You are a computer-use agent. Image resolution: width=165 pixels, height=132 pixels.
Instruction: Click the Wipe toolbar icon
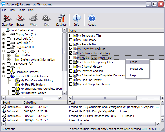click(33, 18)
